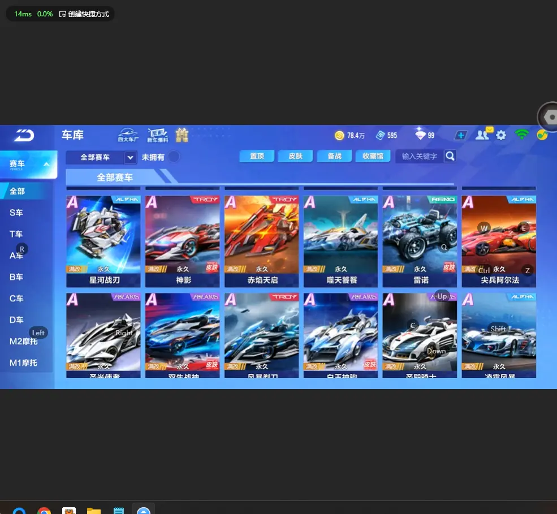Click the game logo back icon
Image resolution: width=557 pixels, height=514 pixels.
tap(24, 135)
